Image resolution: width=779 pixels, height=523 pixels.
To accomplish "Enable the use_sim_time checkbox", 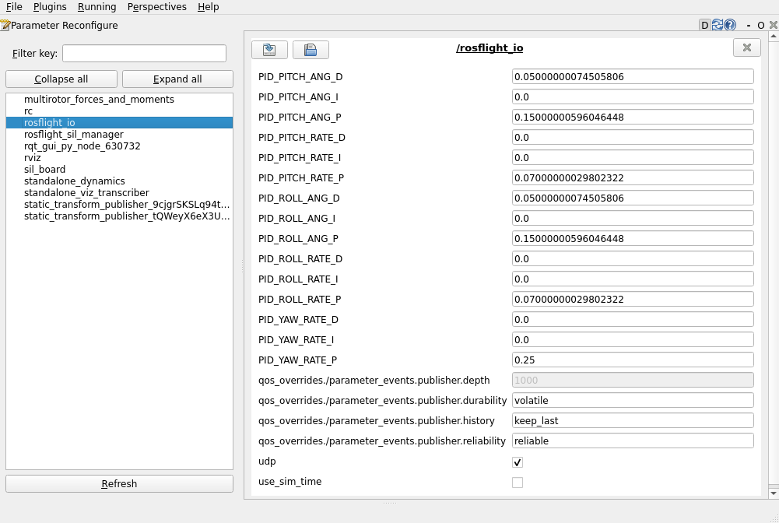I will (518, 483).
